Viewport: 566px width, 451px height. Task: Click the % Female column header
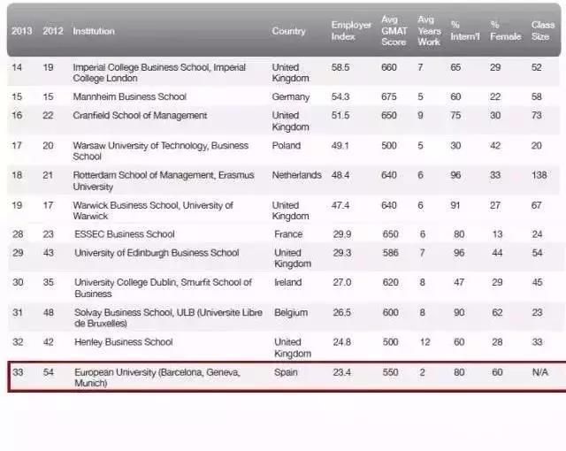pos(505,31)
